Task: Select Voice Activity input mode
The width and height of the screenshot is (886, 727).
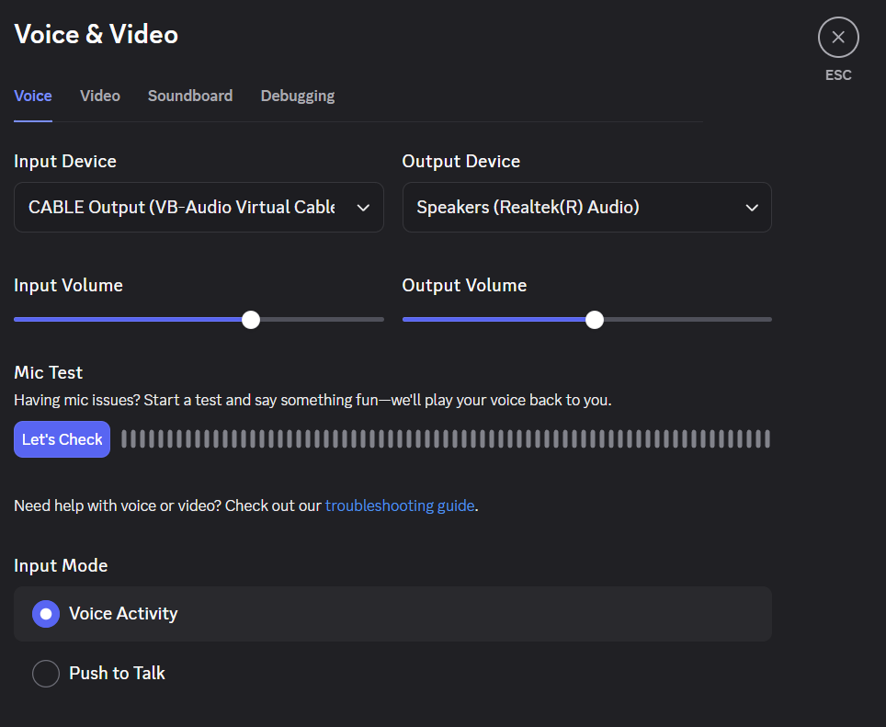Action: click(x=392, y=614)
